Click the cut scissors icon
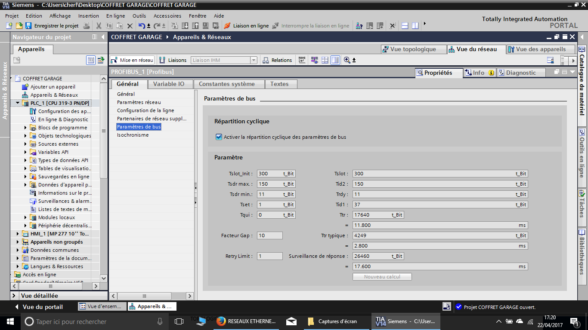The image size is (588, 330). tap(99, 26)
